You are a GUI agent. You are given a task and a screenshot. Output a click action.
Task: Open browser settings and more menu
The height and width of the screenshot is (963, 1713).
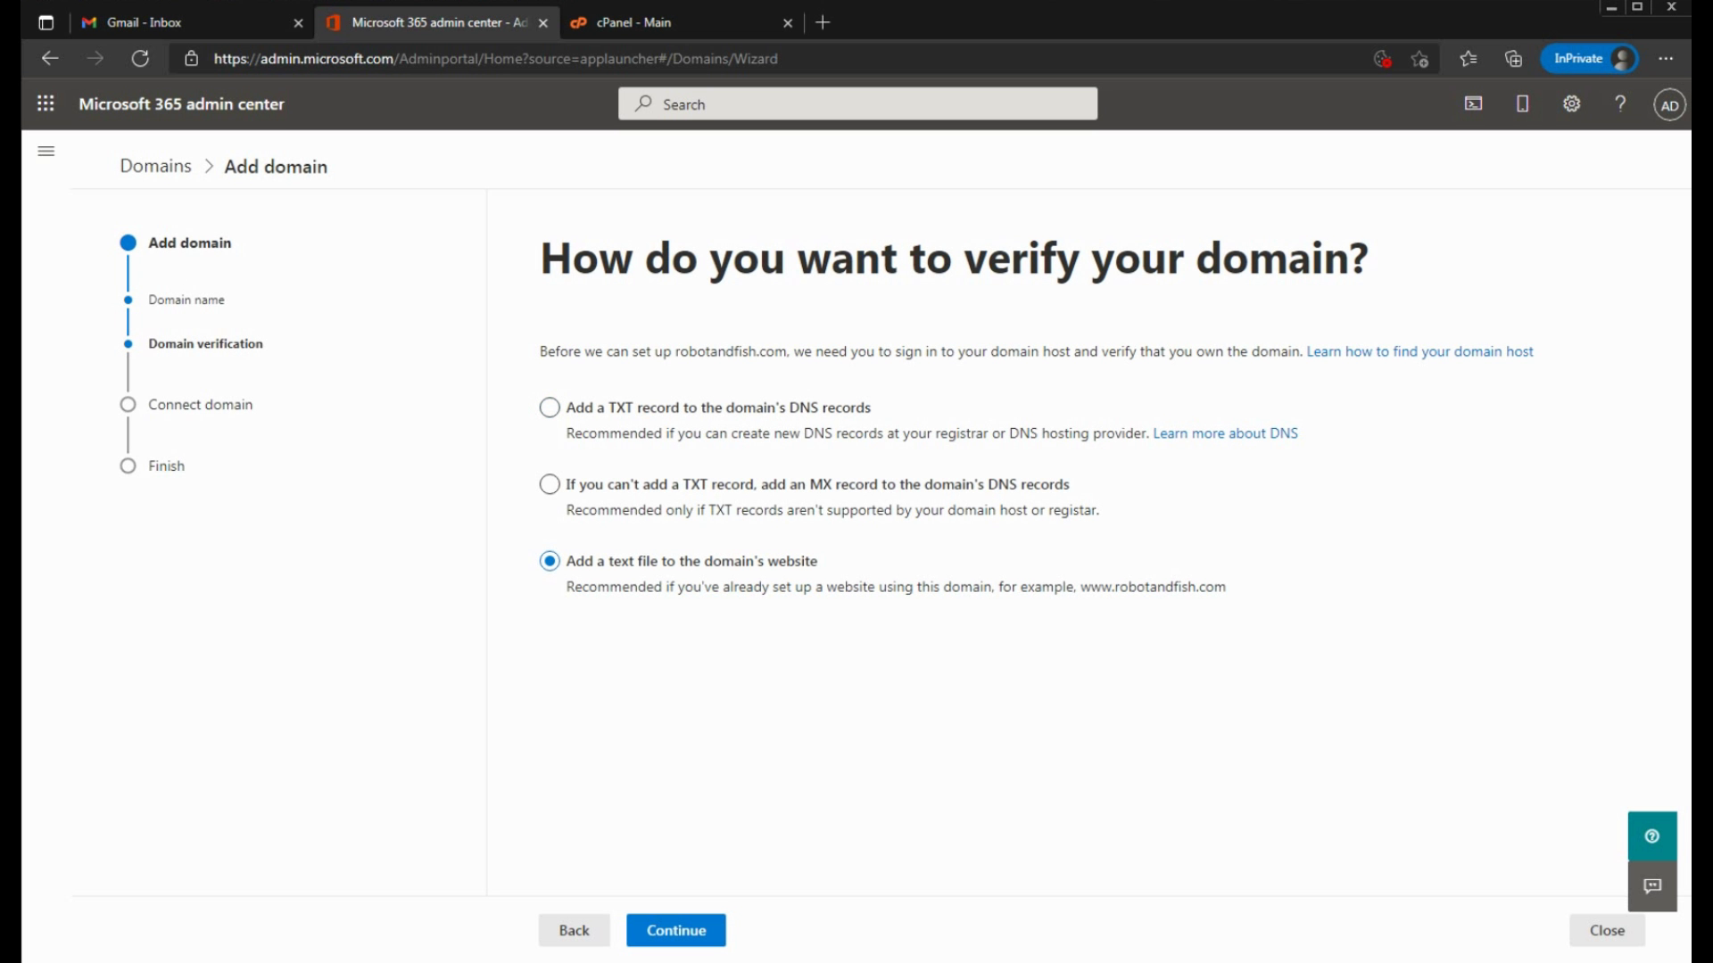(x=1665, y=59)
